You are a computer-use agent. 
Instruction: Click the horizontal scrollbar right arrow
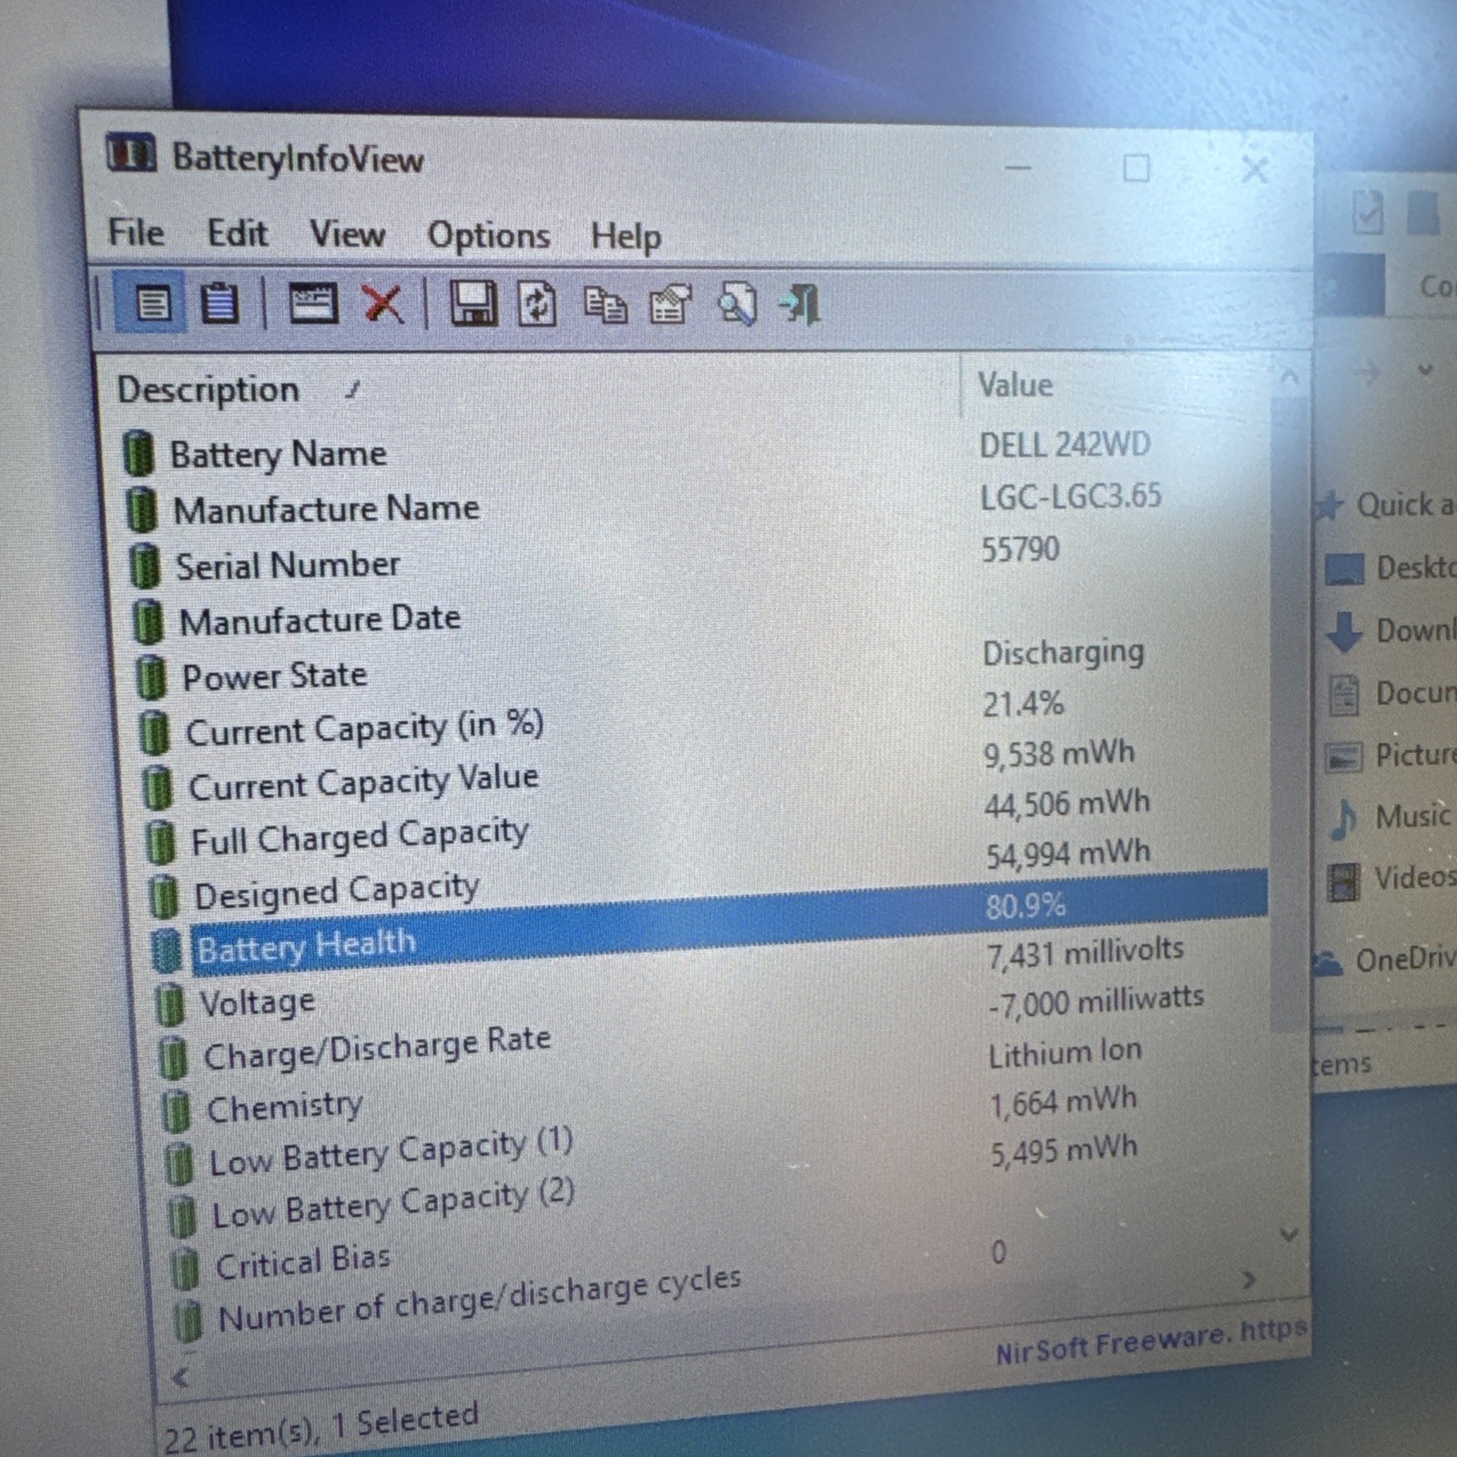pyautogui.click(x=1249, y=1279)
